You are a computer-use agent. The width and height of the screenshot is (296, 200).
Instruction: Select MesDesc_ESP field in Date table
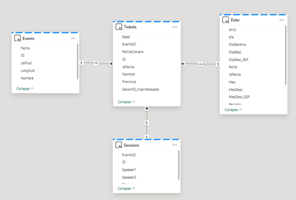(239, 97)
